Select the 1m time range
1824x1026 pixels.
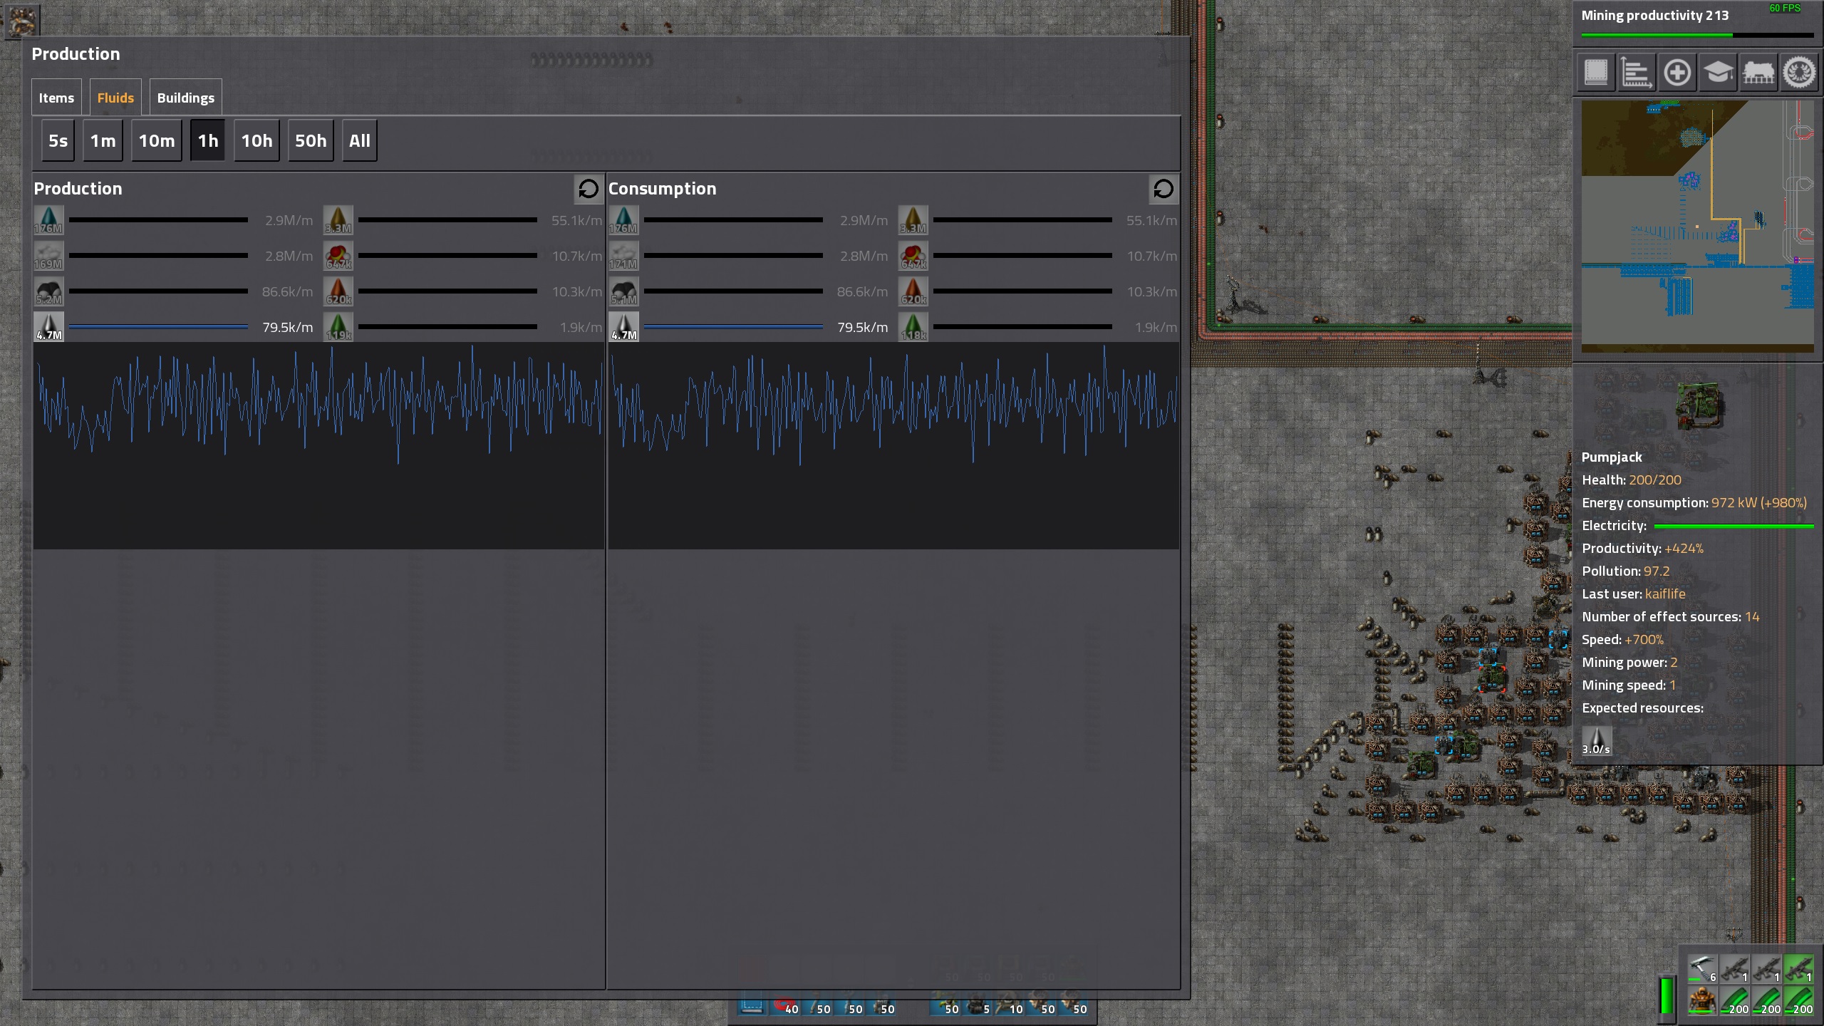pos(103,141)
